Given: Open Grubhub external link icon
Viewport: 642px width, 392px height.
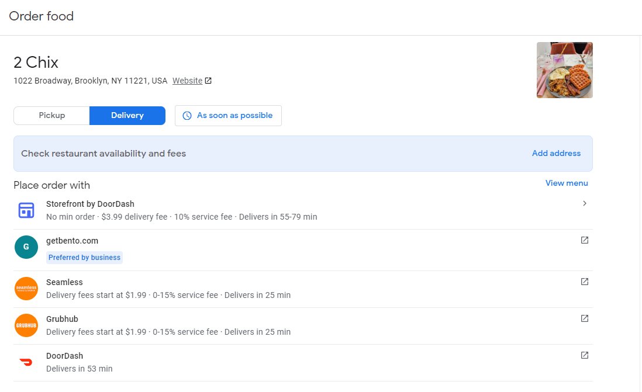Looking at the screenshot, I should point(585,318).
